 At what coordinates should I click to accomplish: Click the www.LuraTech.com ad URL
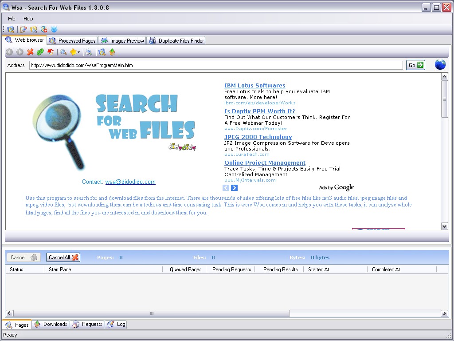(x=247, y=154)
